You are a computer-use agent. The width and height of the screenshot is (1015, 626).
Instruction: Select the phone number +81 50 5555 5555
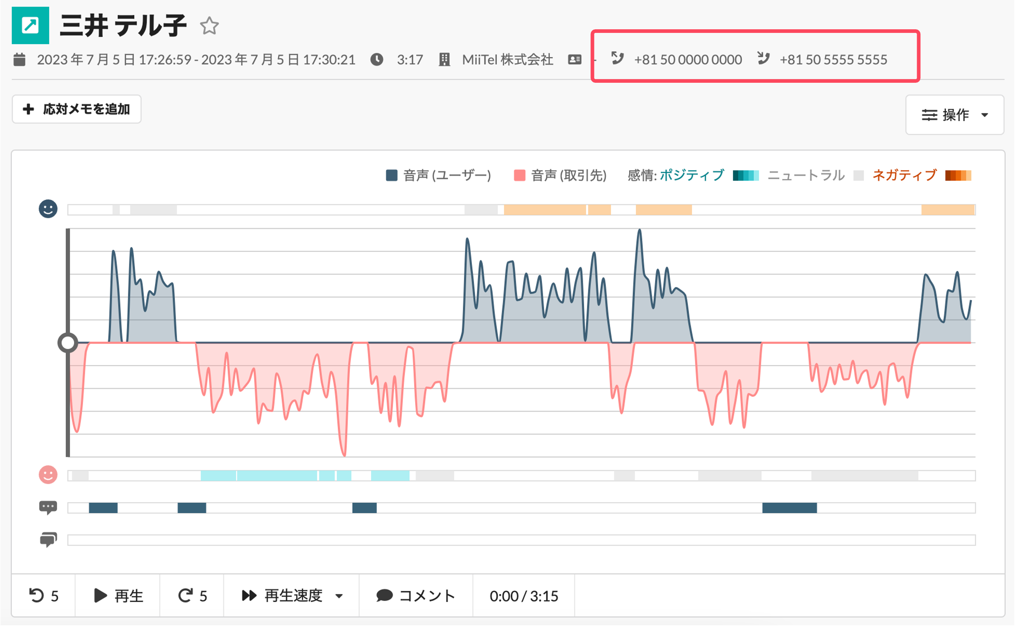(x=834, y=60)
